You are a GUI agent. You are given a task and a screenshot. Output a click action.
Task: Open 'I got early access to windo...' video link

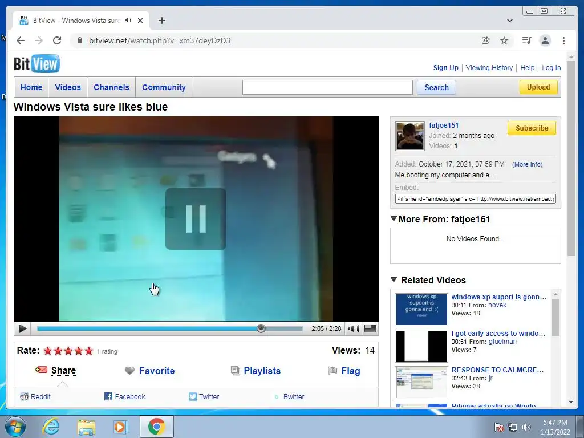tap(498, 333)
